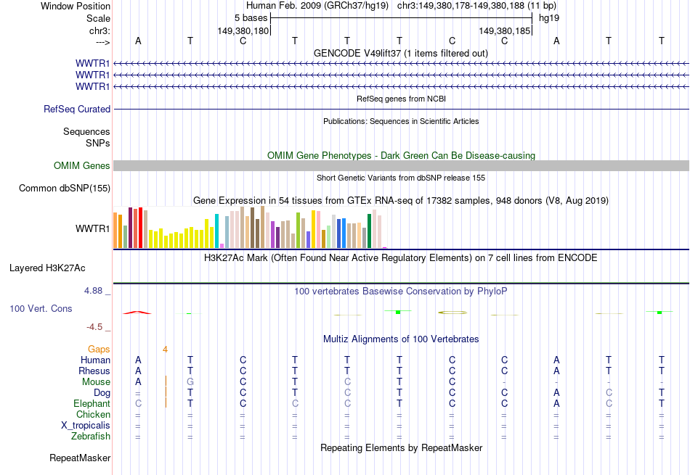Open Multiz Alignments of 100 Vertebrates title
The width and height of the screenshot is (690, 475).
coord(401,339)
